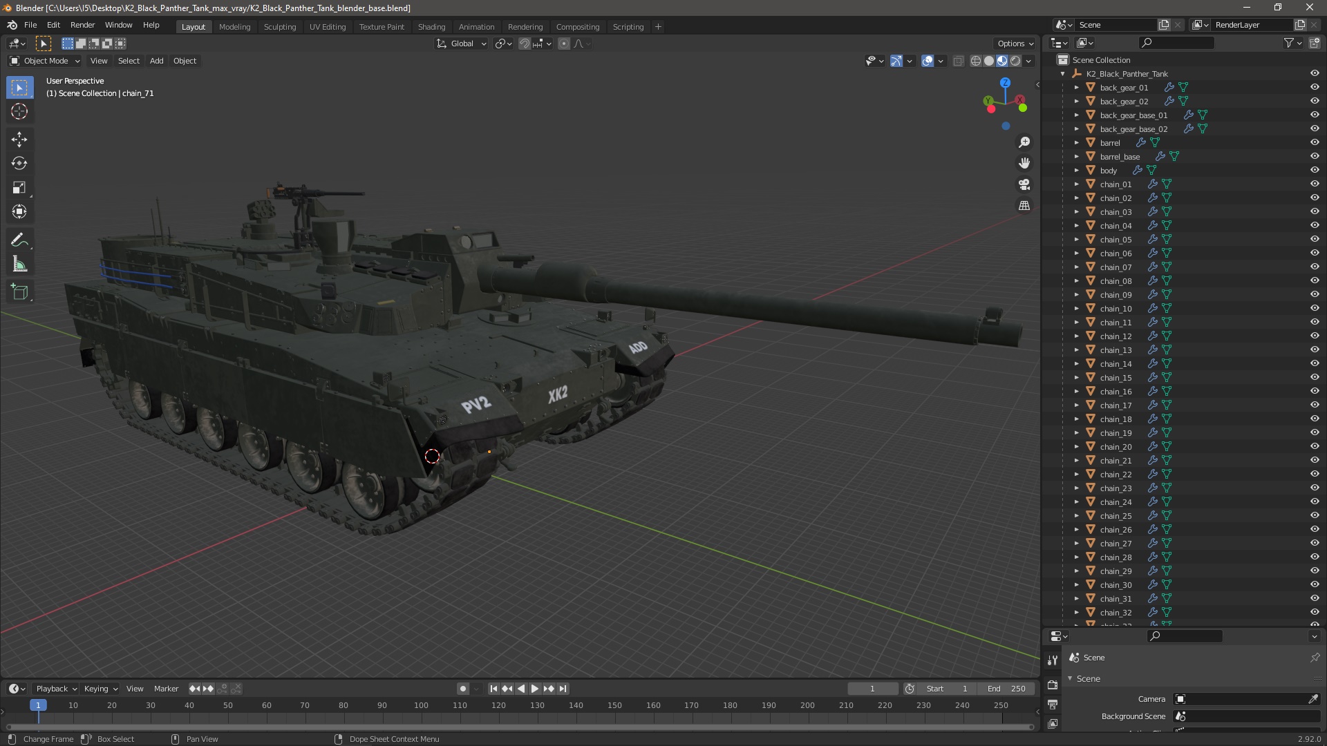Screen dimensions: 1327x746
Task: Open the Keying dropdown in timeline
Action: tap(101, 689)
